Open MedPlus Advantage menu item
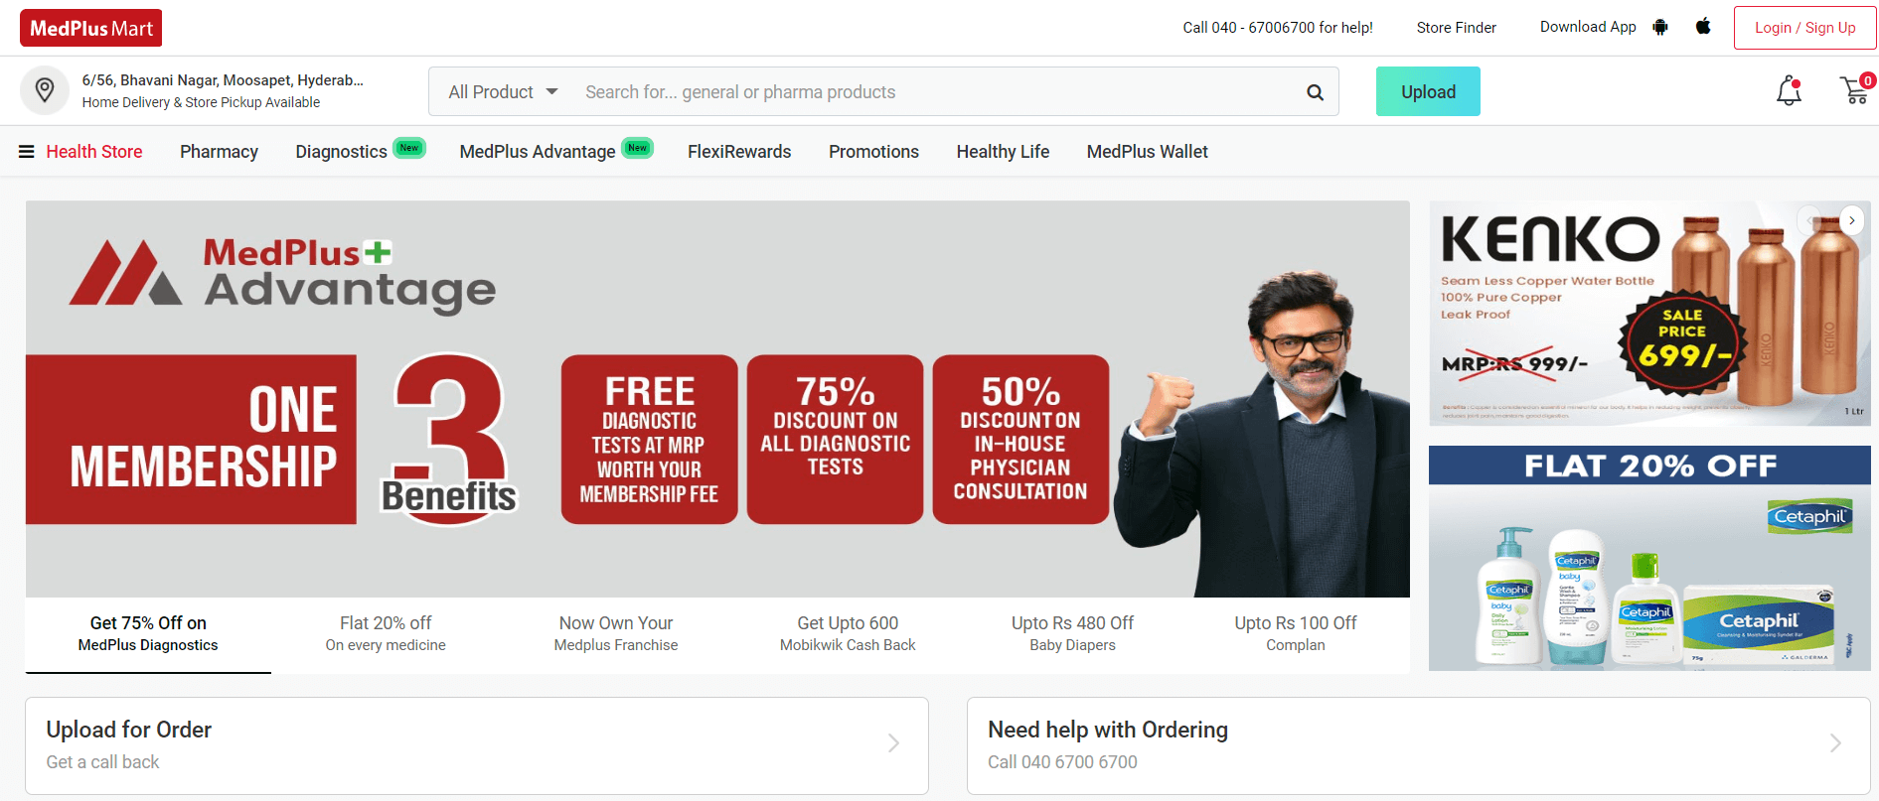This screenshot has width=1879, height=801. tap(538, 152)
